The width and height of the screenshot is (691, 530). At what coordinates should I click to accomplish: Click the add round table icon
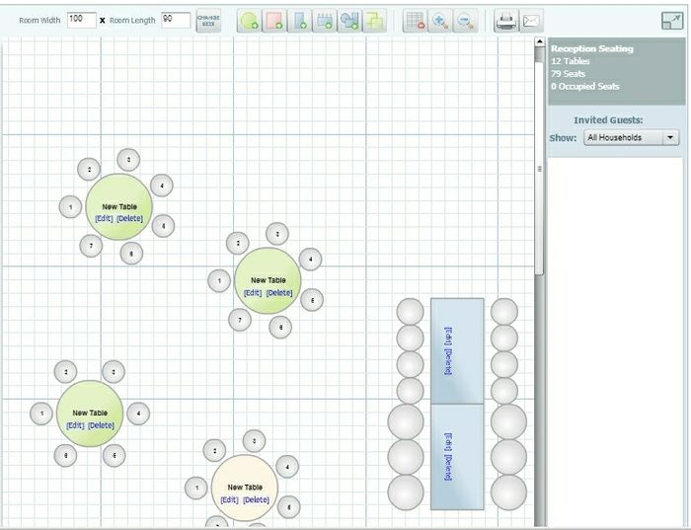click(x=250, y=21)
